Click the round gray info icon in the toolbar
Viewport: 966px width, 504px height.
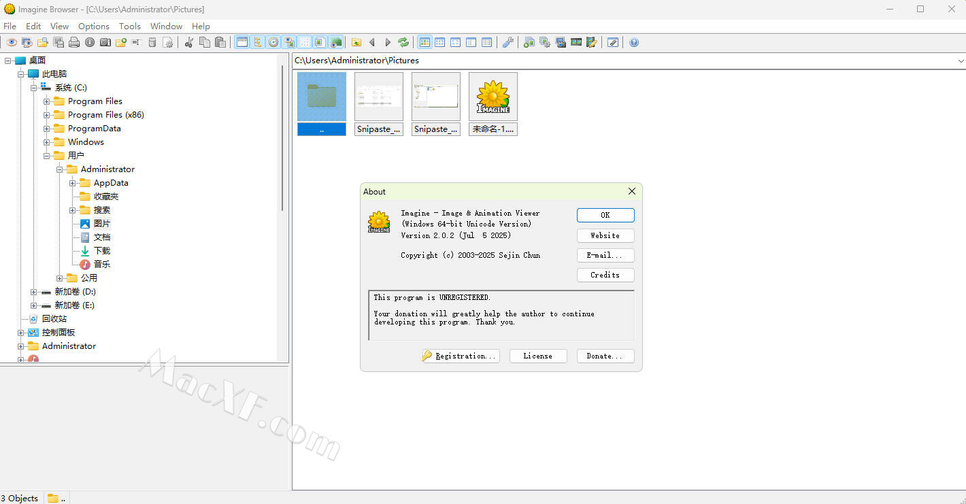[x=90, y=42]
